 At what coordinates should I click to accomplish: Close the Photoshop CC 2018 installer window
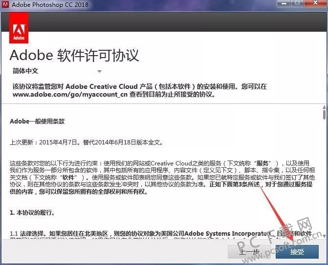[x=316, y=3]
